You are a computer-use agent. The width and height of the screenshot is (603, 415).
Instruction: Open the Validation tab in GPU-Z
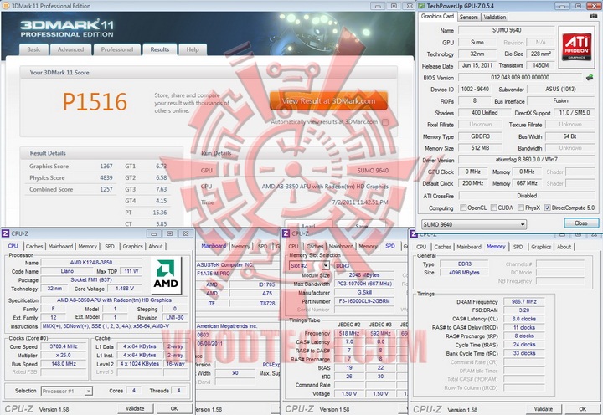tap(495, 17)
